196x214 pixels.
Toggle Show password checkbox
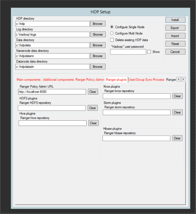(149, 52)
